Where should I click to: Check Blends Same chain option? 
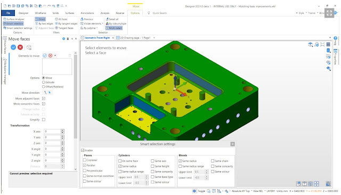pyautogui.click(x=213, y=161)
